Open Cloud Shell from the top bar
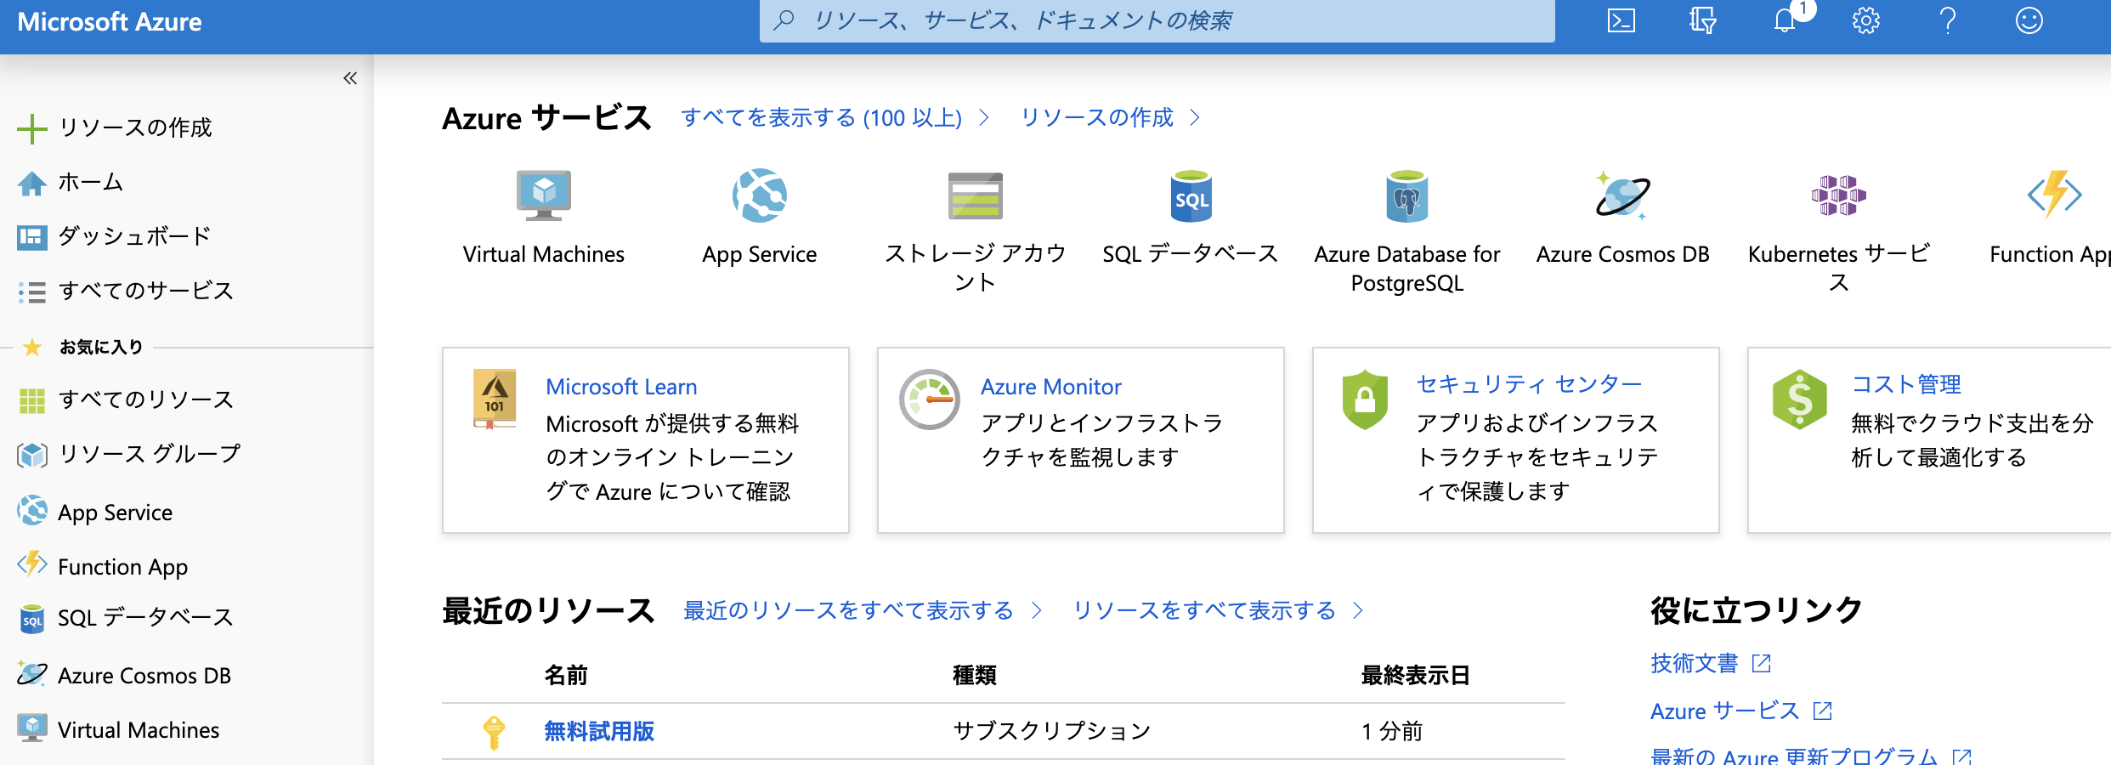Viewport: 2111px width, 765px height. [x=1621, y=20]
